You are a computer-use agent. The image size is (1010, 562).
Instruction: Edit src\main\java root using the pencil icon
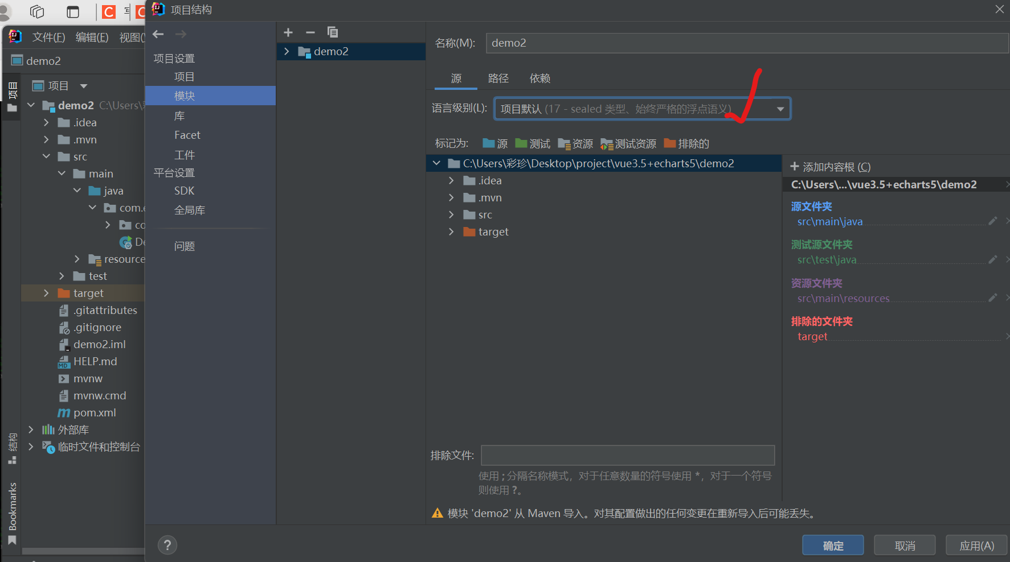point(993,221)
